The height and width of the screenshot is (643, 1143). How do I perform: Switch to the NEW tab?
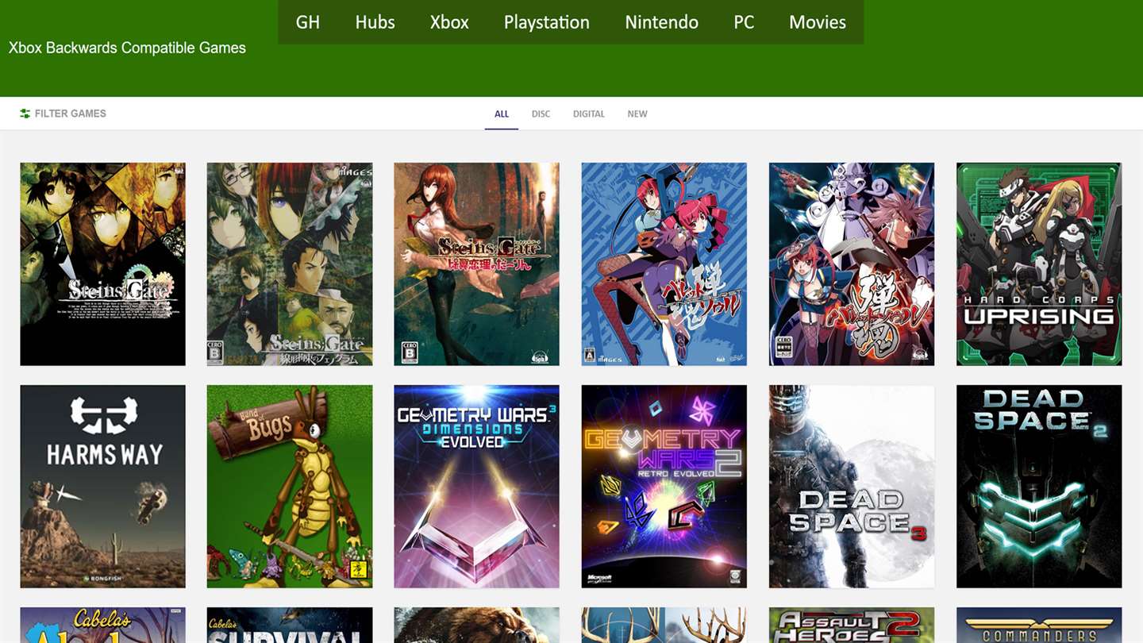(x=637, y=114)
